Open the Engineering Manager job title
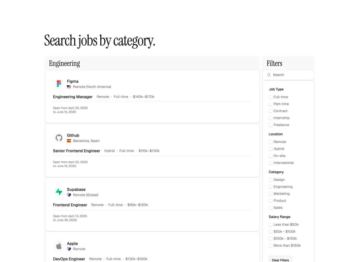Screen dimensions: 359x262 point(73,97)
